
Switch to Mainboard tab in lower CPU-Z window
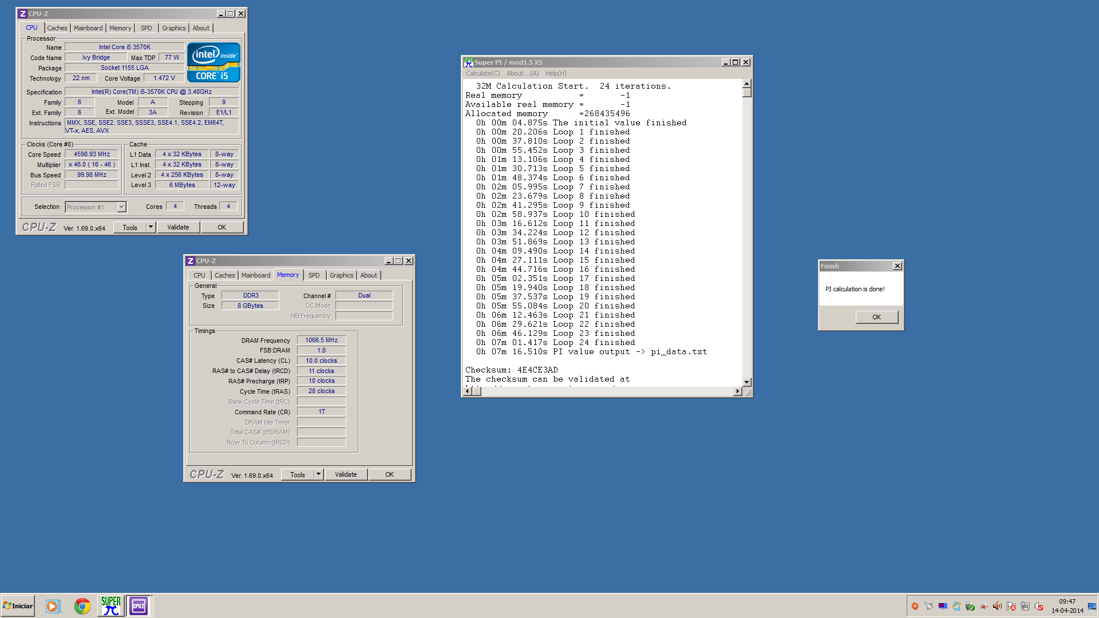tap(256, 275)
